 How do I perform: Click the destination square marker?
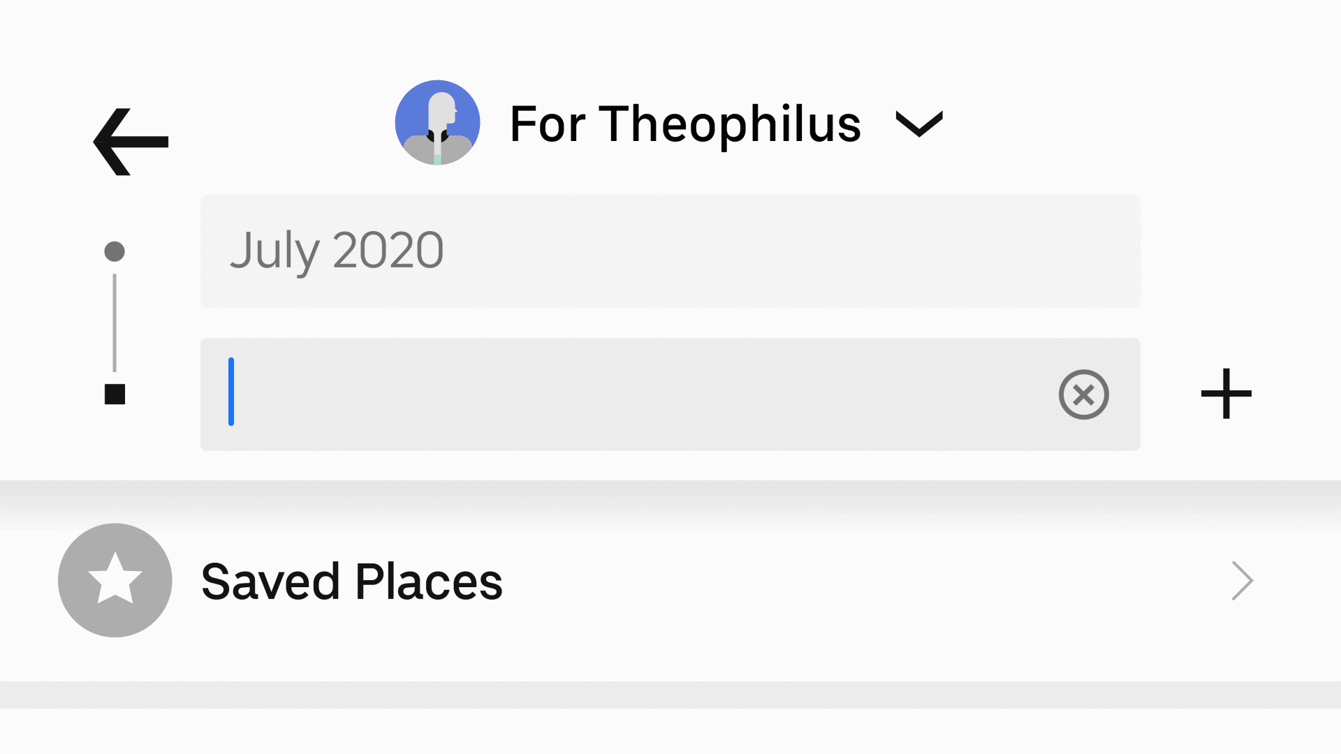[115, 395]
